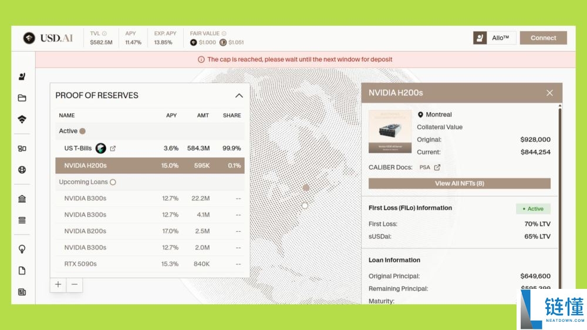Viewport: 587px width, 330px height.
Task: Select the RTX 5090s upcoming loan row
Action: point(150,264)
